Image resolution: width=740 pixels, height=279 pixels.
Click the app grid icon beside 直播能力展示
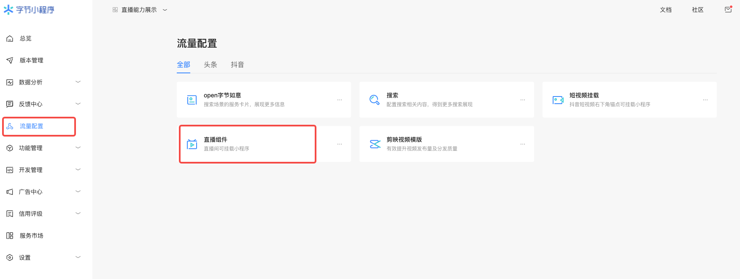coord(115,10)
